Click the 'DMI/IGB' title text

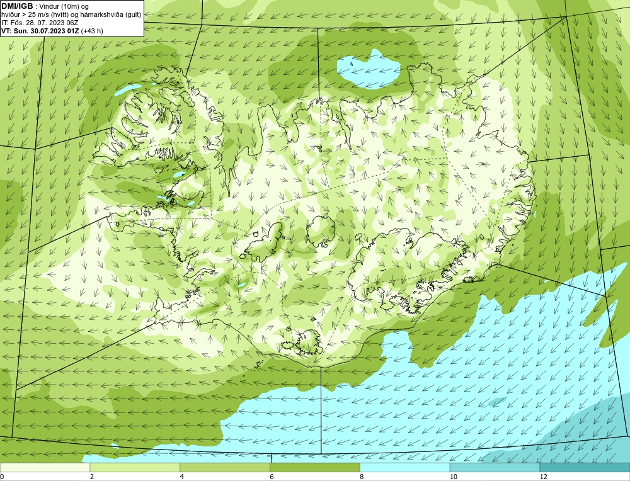pos(17,6)
